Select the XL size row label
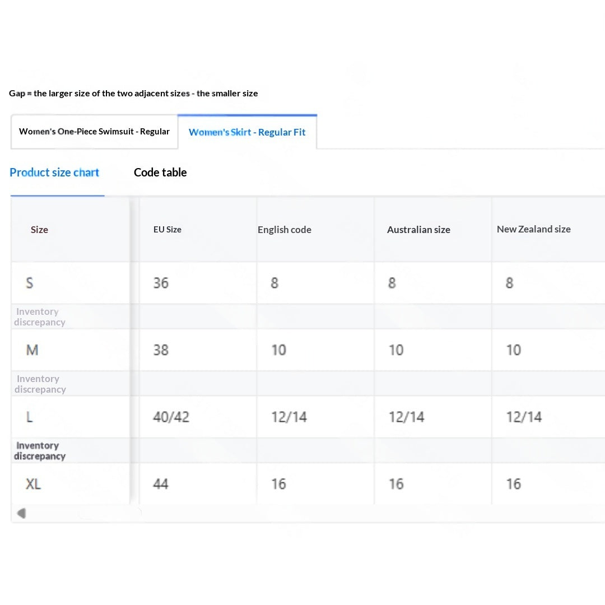This screenshot has height=605, width=605. tap(33, 484)
